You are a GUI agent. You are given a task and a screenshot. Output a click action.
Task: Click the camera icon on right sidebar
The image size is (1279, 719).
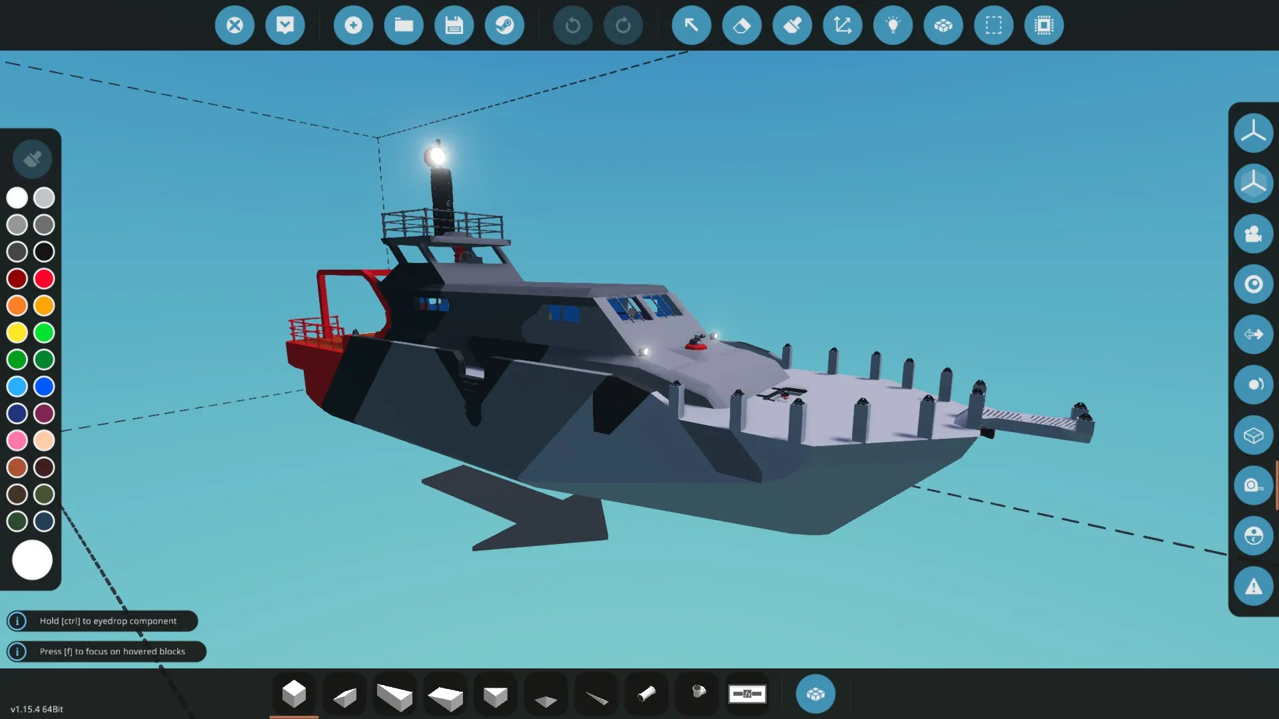(x=1253, y=234)
